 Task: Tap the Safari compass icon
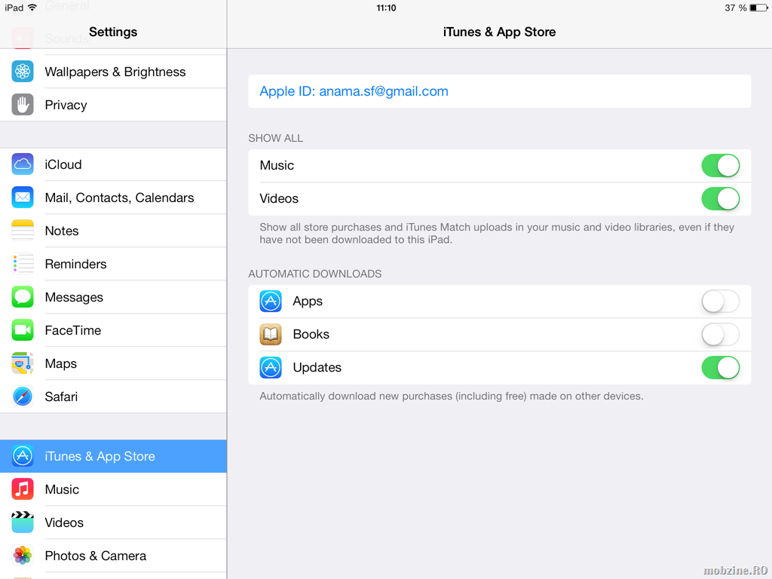point(23,397)
